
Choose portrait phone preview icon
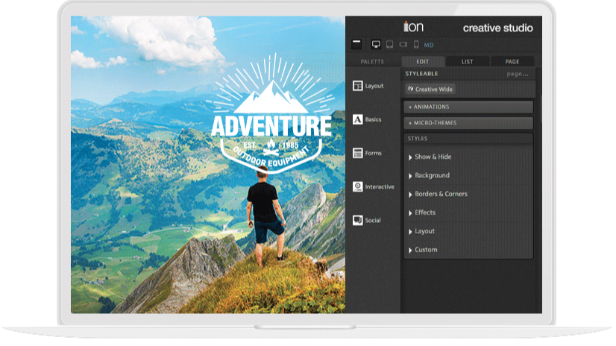pos(416,45)
